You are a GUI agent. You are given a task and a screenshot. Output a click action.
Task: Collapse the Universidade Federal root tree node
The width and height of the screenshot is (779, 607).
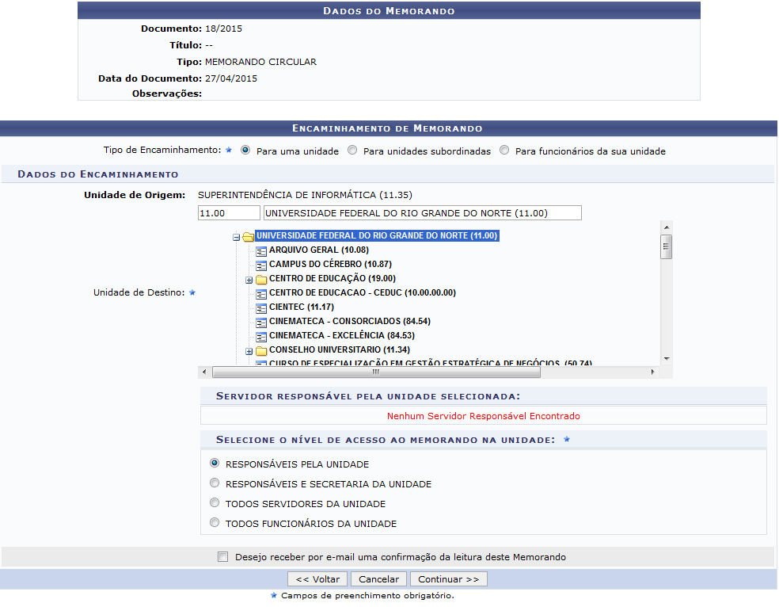[x=236, y=236]
